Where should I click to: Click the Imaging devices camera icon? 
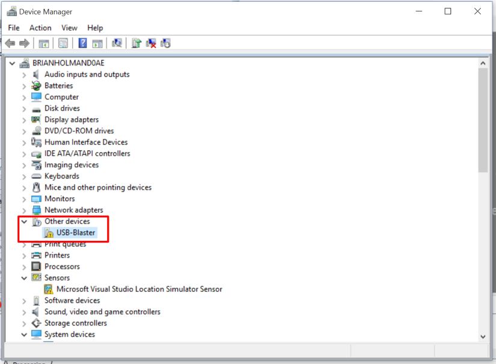37,165
